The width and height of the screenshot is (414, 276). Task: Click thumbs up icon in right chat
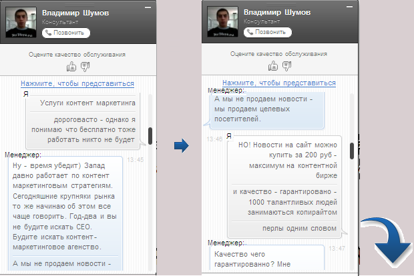(272, 66)
